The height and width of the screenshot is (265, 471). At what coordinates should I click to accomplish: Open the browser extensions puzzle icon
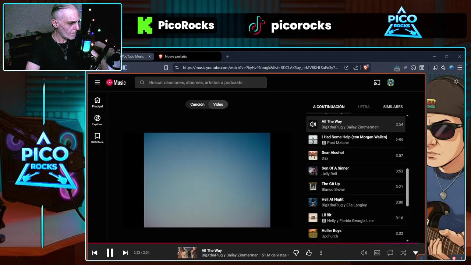click(414, 68)
